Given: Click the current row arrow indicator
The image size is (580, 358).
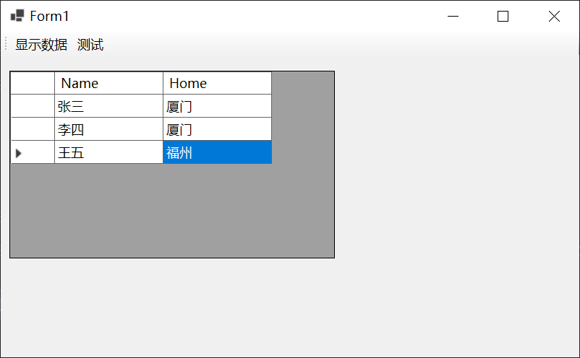Looking at the screenshot, I should pos(19,153).
